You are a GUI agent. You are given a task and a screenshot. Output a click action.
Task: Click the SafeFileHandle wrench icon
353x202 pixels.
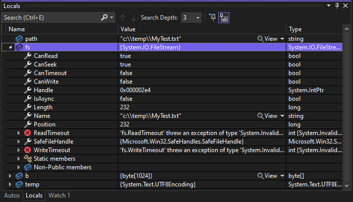[x=28, y=142]
